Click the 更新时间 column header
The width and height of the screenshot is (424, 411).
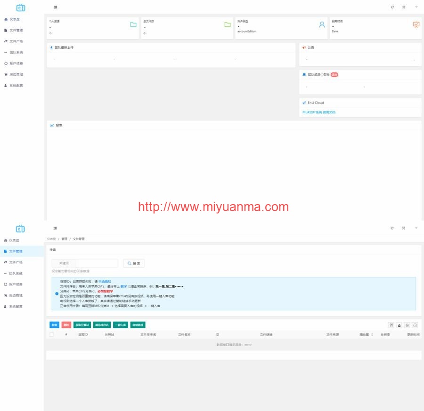pos(414,335)
